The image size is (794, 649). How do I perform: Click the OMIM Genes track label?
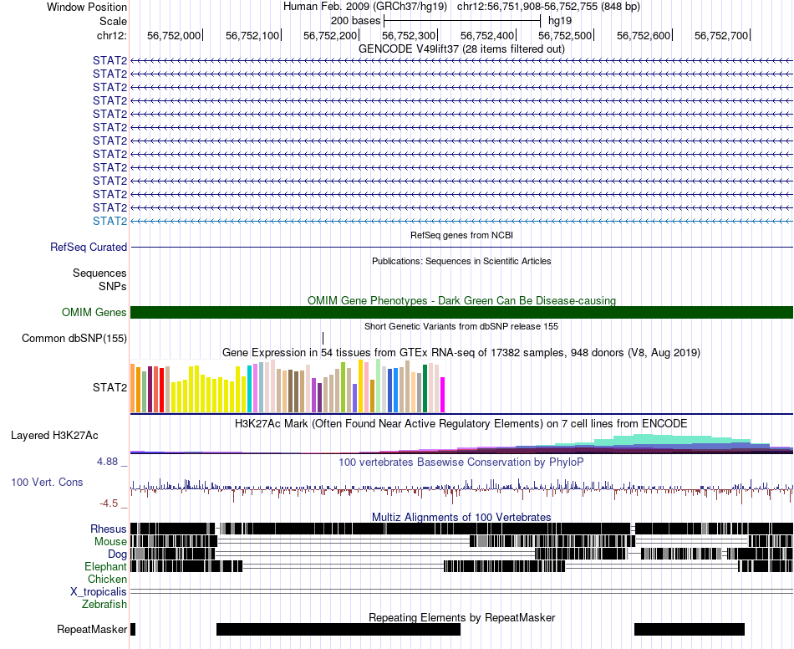tap(94, 313)
